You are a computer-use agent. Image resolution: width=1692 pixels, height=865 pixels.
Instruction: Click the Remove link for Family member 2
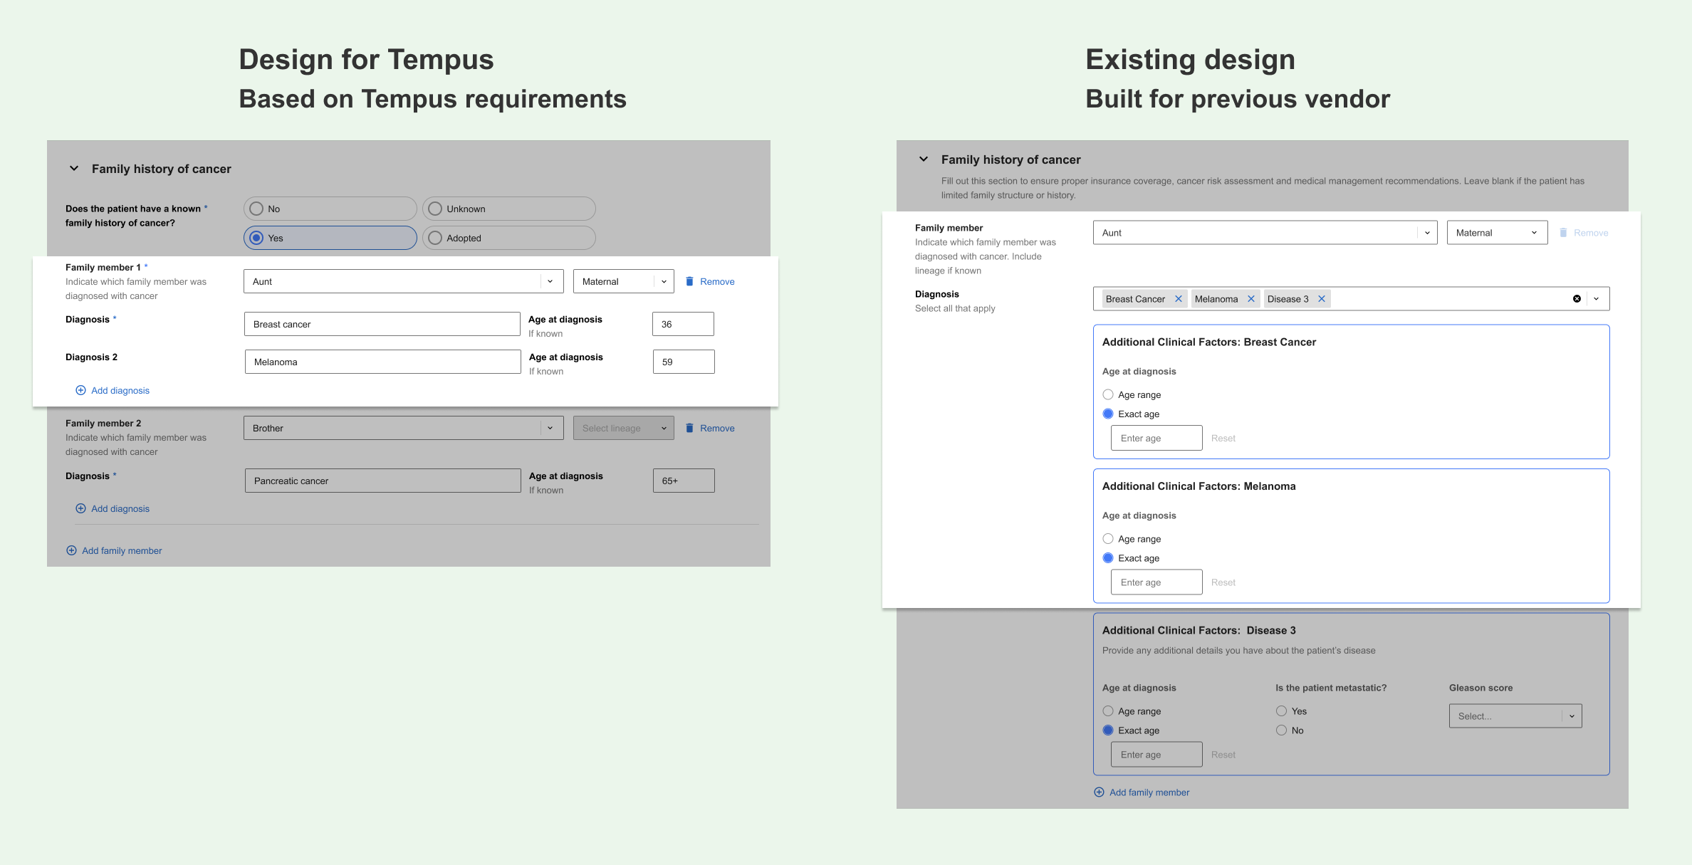coord(717,429)
